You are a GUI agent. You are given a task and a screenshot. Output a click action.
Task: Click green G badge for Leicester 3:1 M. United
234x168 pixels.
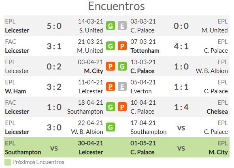coord(111,46)
